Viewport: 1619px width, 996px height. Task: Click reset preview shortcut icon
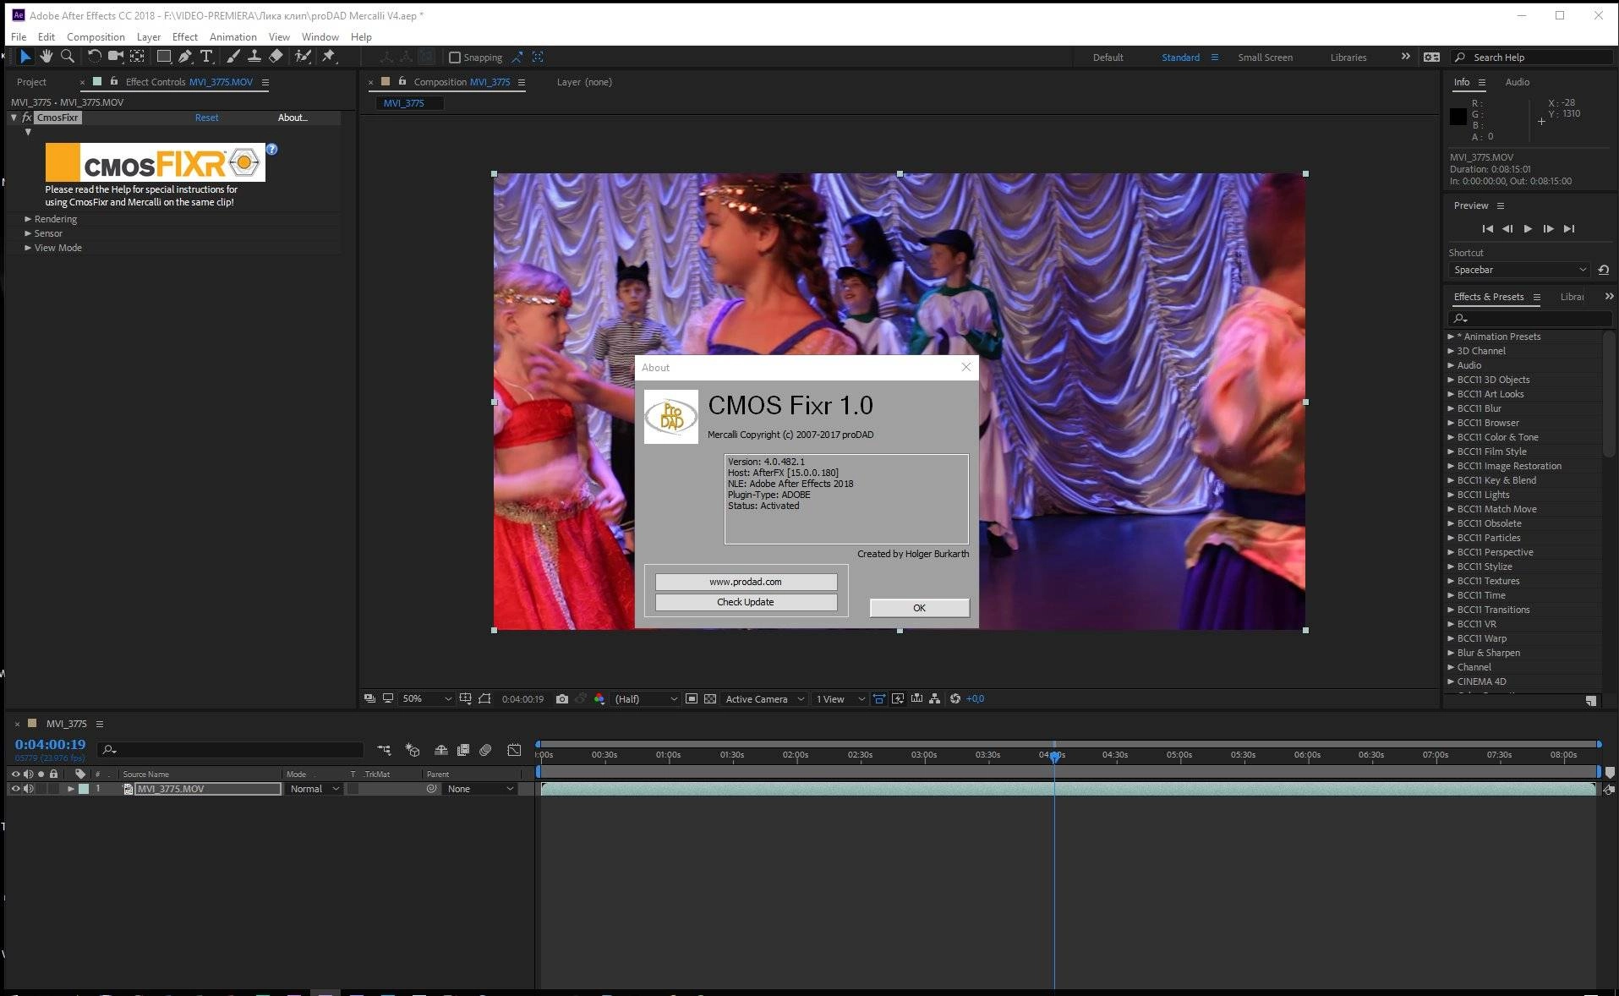point(1603,270)
